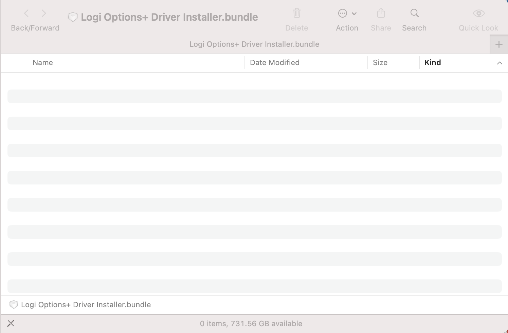Click the Share toolbar icon
The image size is (508, 333).
tap(381, 13)
